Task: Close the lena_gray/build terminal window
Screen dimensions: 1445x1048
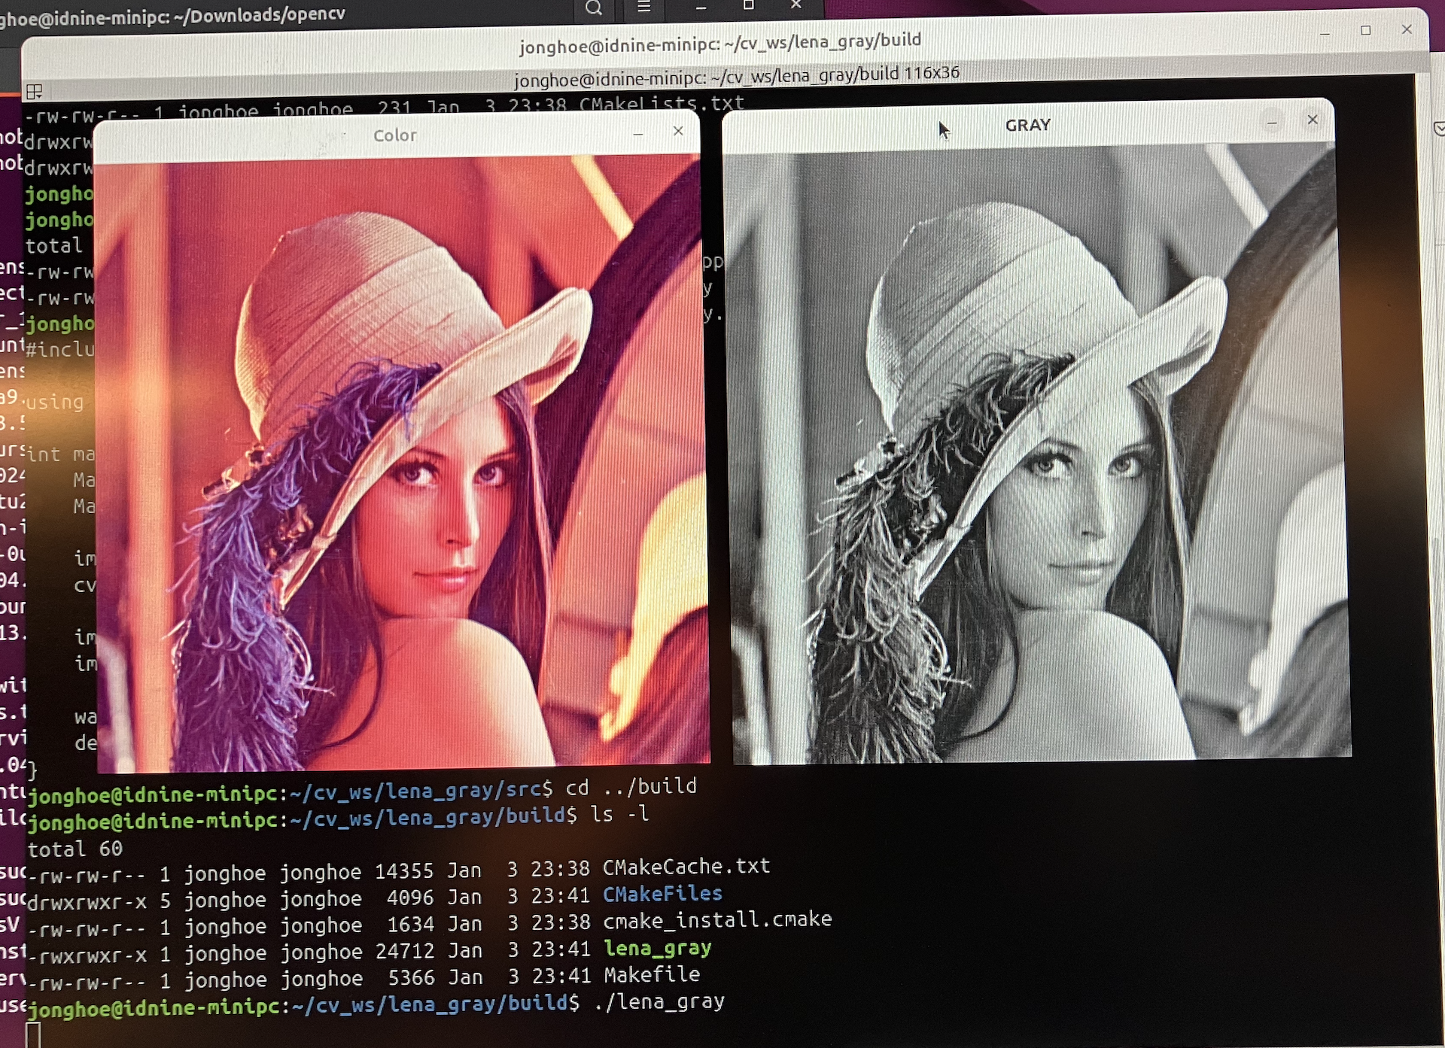Action: (x=1407, y=29)
